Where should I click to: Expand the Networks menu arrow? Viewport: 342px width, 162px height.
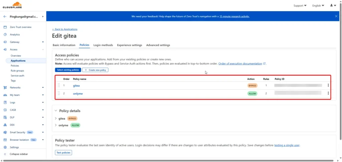tap(43, 88)
